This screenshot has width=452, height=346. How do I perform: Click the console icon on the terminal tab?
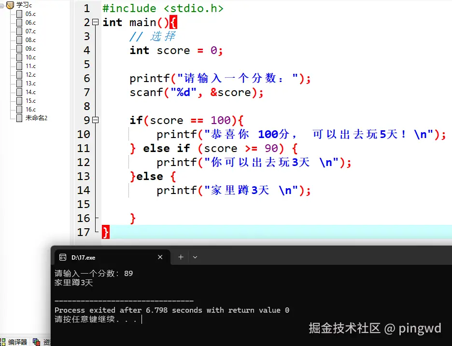coord(63,257)
